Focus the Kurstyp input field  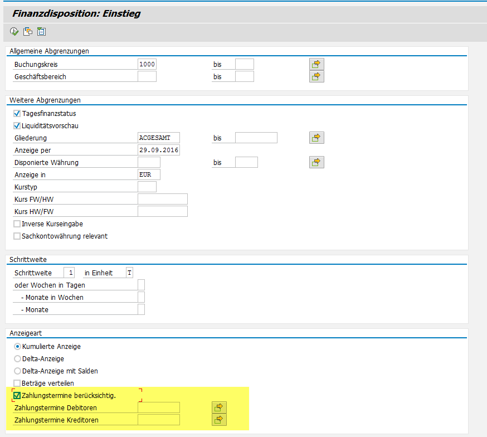pos(147,187)
